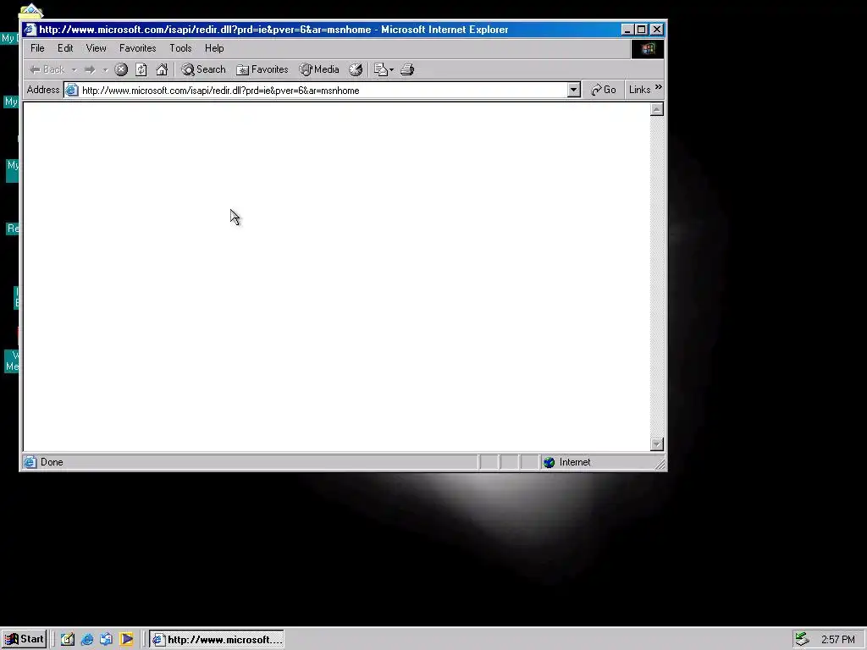This screenshot has width=867, height=650.
Task: Click the Internet zone globe icon
Action: pyautogui.click(x=549, y=462)
